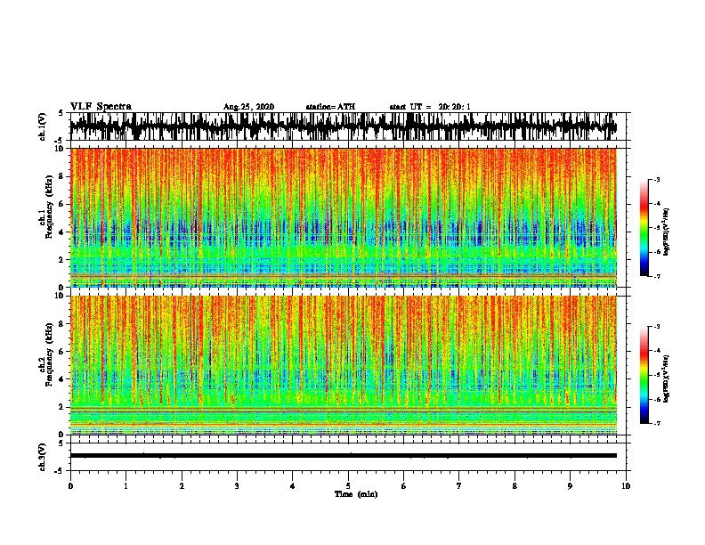Click the "station= ATH" header label
This screenshot has width=705, height=545.
[330, 107]
